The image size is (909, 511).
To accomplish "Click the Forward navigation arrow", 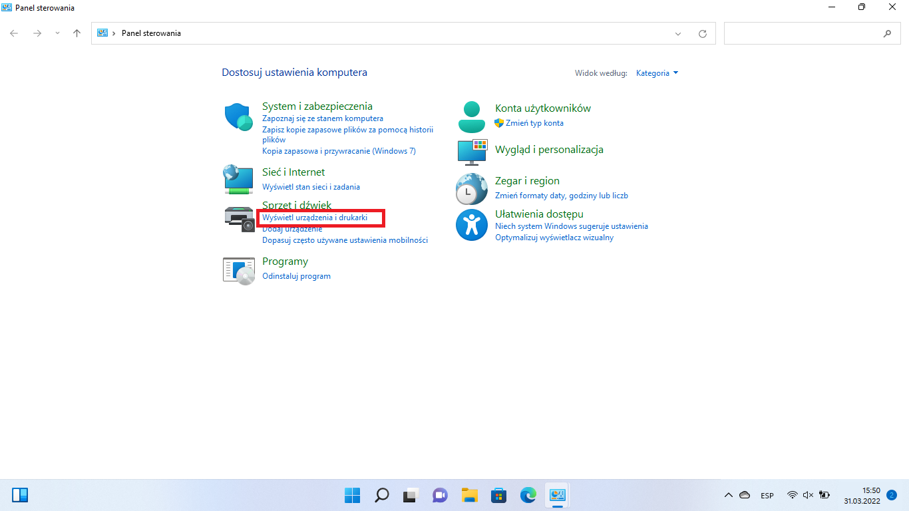I will (x=37, y=33).
